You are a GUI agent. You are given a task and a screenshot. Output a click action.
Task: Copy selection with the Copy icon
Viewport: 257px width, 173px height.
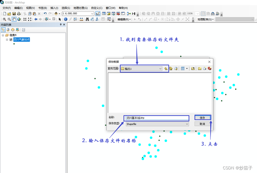(30, 14)
